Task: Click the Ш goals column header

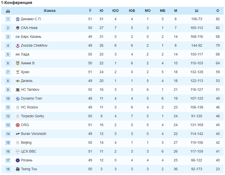Action: pos(197,11)
